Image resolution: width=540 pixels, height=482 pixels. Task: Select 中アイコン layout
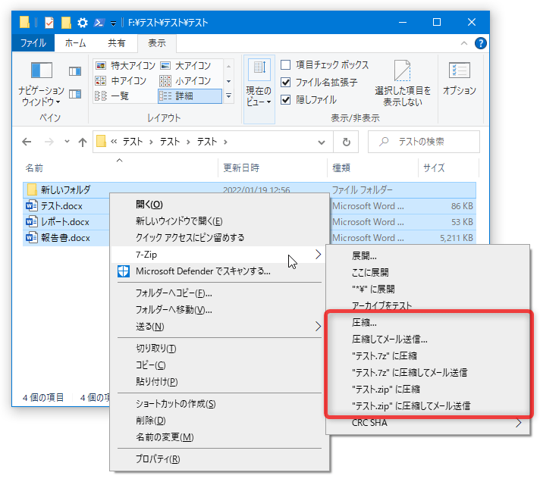click(121, 81)
